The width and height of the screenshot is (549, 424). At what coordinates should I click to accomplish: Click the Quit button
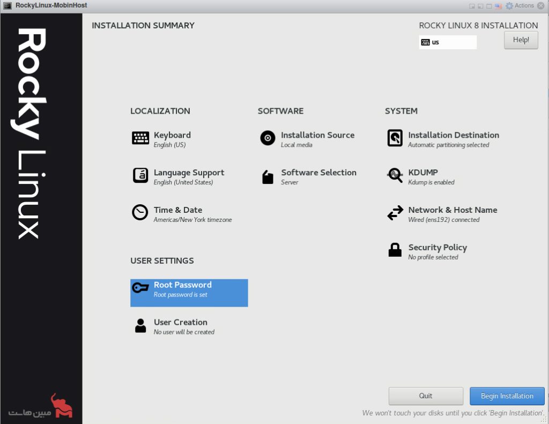pyautogui.click(x=426, y=396)
